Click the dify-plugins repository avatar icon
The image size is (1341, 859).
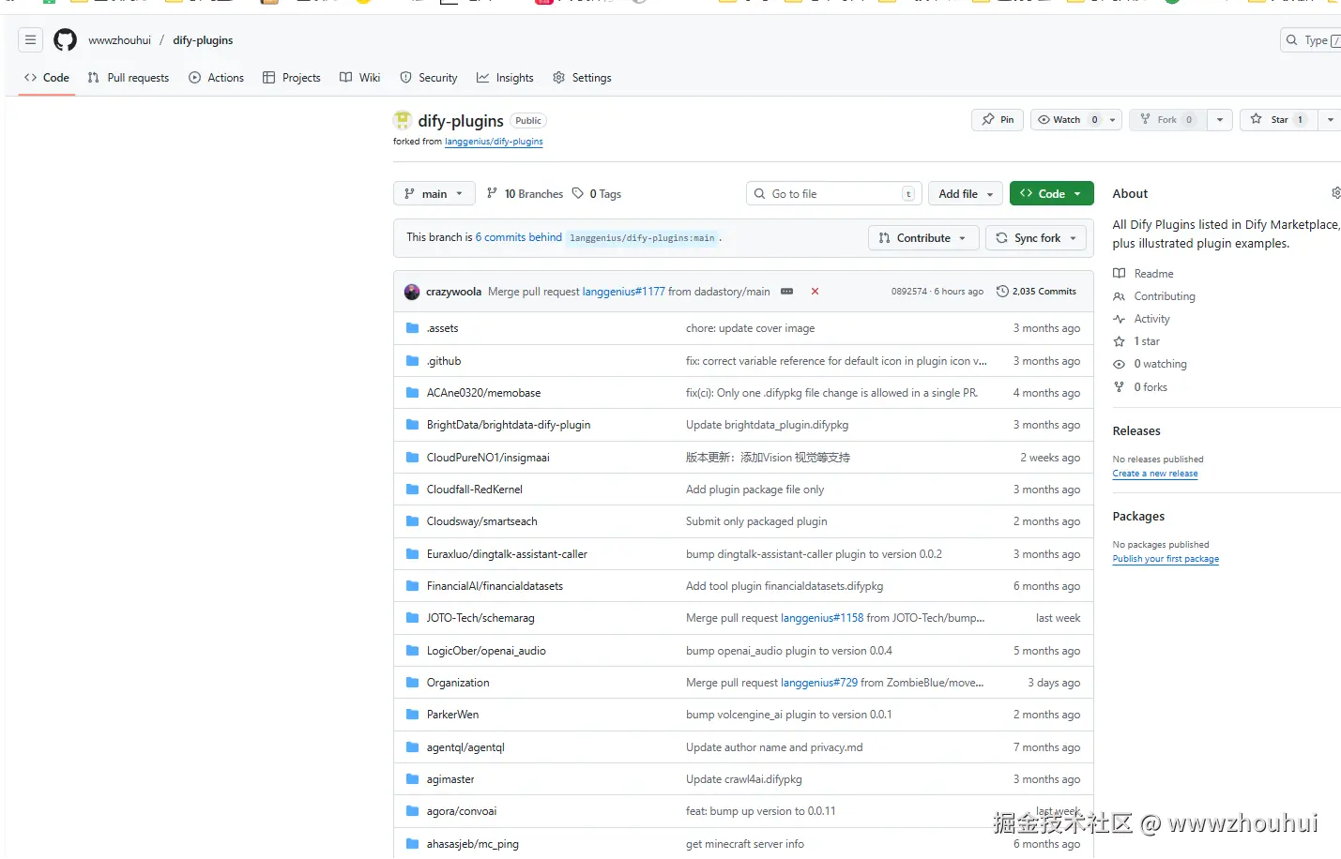(403, 120)
